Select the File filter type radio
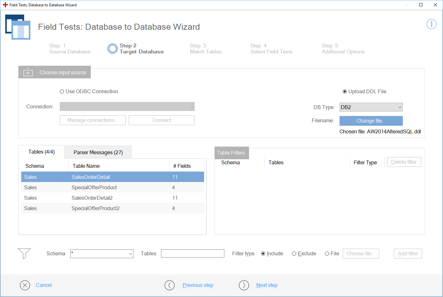 click(x=327, y=254)
